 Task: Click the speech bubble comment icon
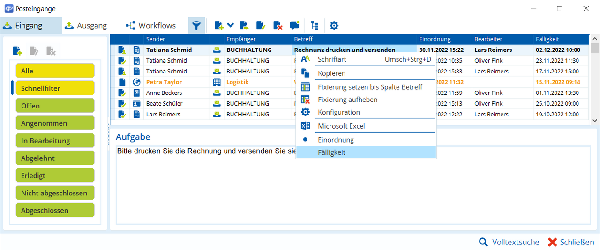tap(294, 26)
